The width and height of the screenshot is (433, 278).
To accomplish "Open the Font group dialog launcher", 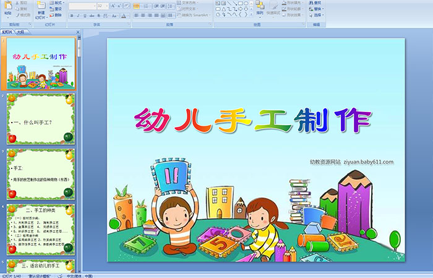I will pyautogui.click(x=129, y=24).
